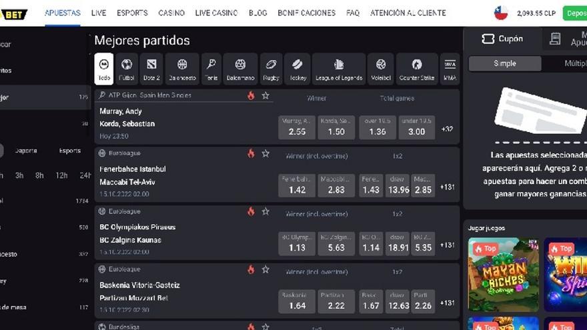Open the BONIFICACIONES menu
Image resolution: width=587 pixels, height=330 pixels.
pyautogui.click(x=306, y=13)
